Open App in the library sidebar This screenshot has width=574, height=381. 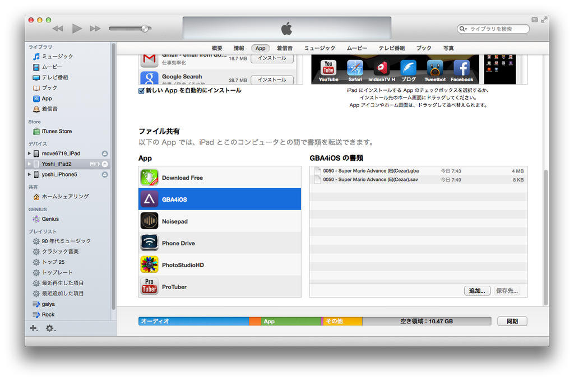(x=43, y=99)
